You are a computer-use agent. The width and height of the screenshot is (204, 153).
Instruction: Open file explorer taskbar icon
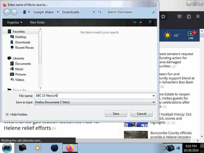[22, 148]
